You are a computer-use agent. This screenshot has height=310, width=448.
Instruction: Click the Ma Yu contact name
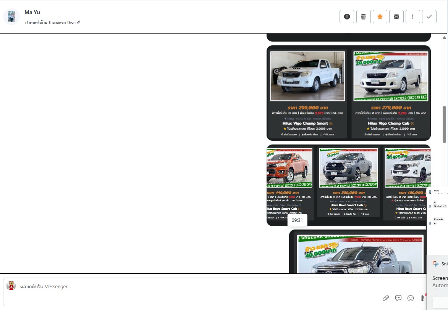pos(32,12)
